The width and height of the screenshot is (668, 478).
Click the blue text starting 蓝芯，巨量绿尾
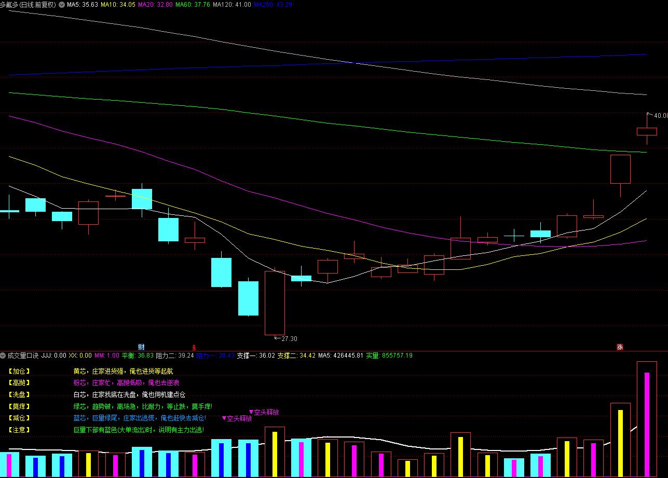click(x=140, y=418)
